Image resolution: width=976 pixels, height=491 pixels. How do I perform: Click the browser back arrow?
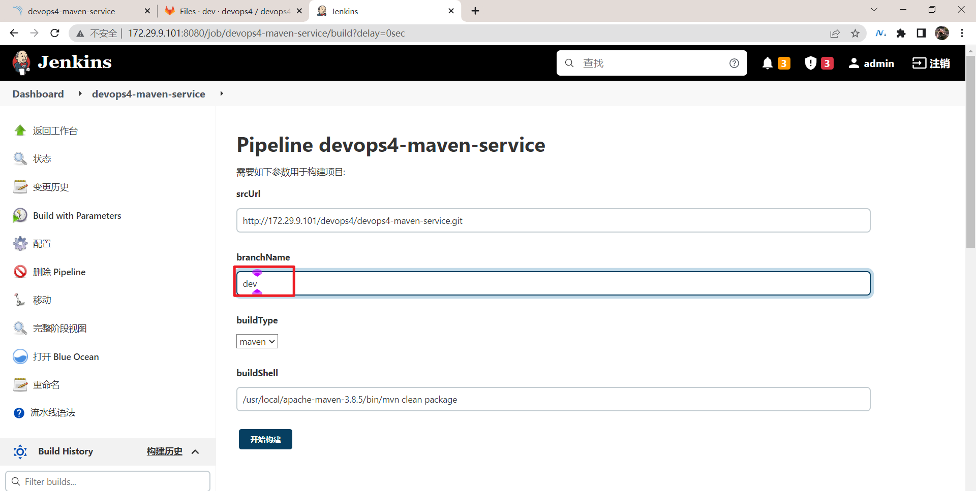tap(14, 33)
